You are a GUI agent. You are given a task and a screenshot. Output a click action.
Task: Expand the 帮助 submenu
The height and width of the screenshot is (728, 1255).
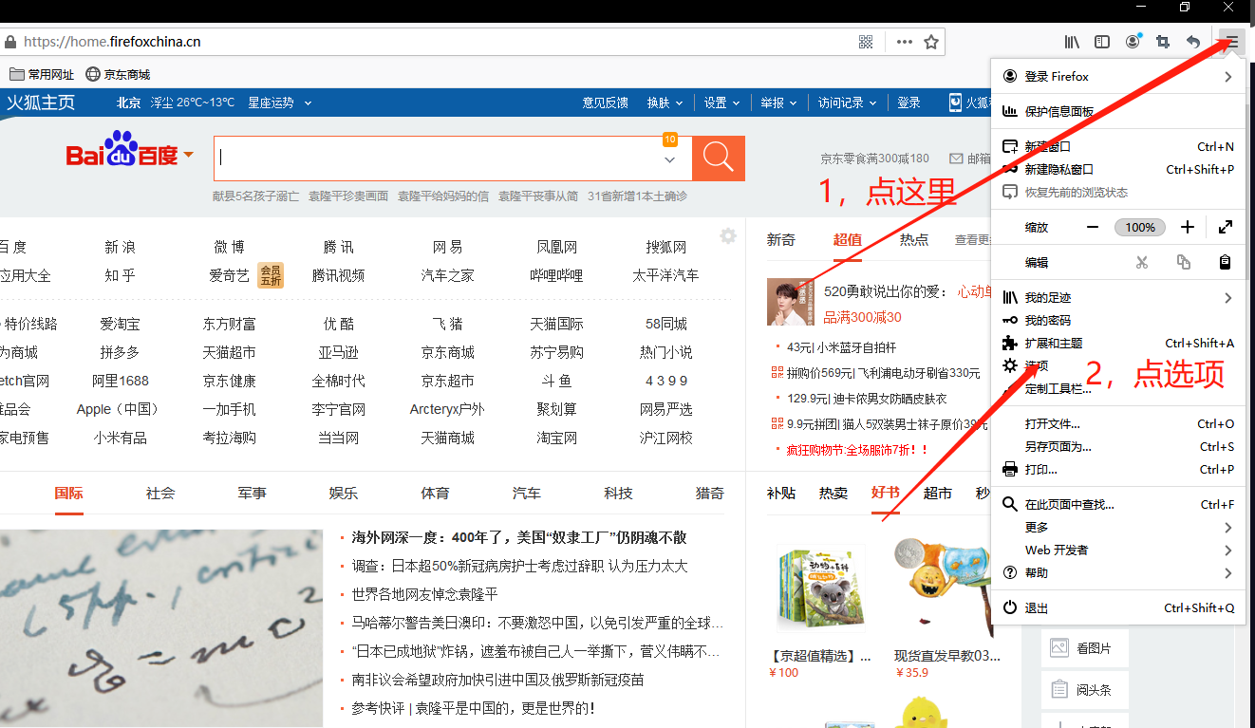(1117, 572)
